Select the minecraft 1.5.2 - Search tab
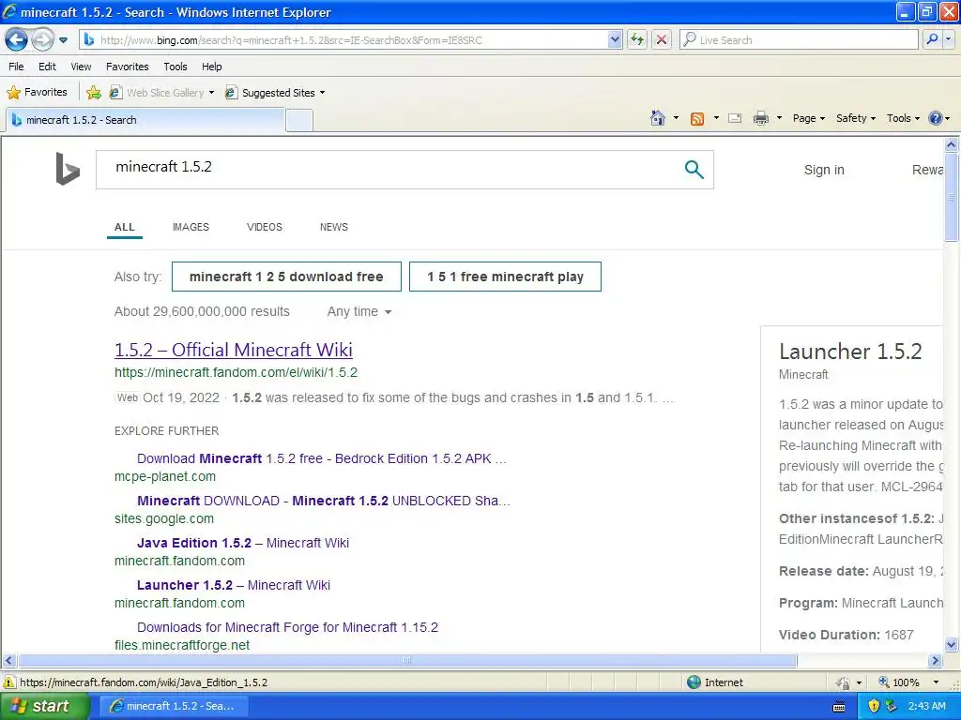Image resolution: width=961 pixels, height=720 pixels. point(145,120)
